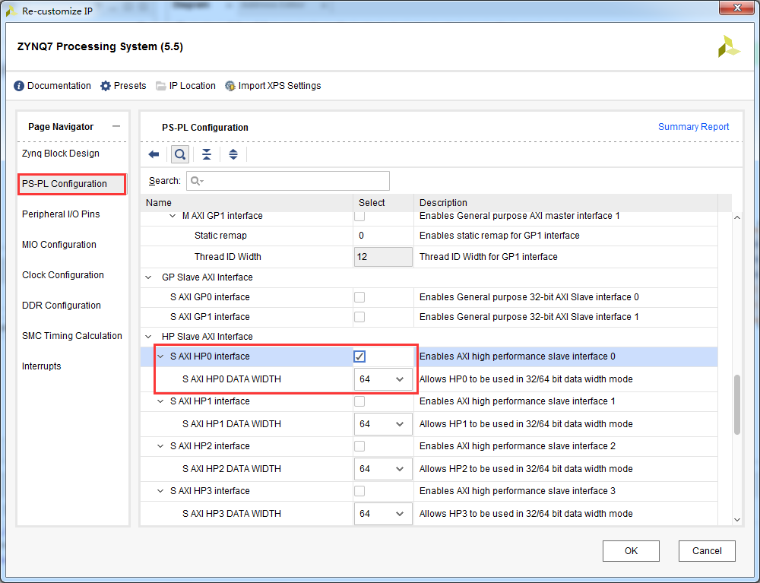The height and width of the screenshot is (583, 760).
Task: Open S AXI HP2 DATA WIDTH dropdown
Action: click(x=383, y=469)
